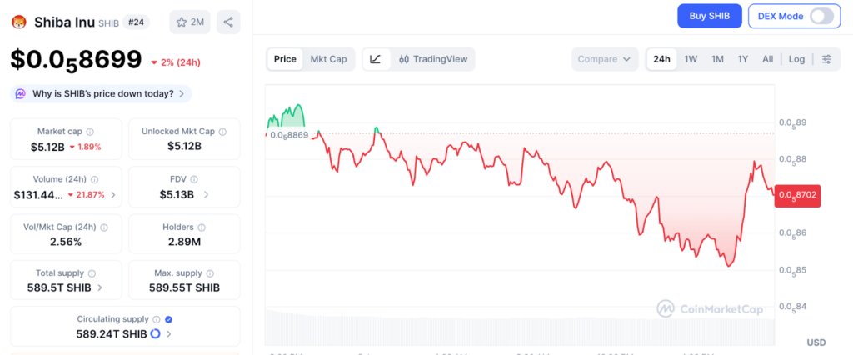Click the FDV info icon
This screenshot has width=853, height=355.
point(195,179)
